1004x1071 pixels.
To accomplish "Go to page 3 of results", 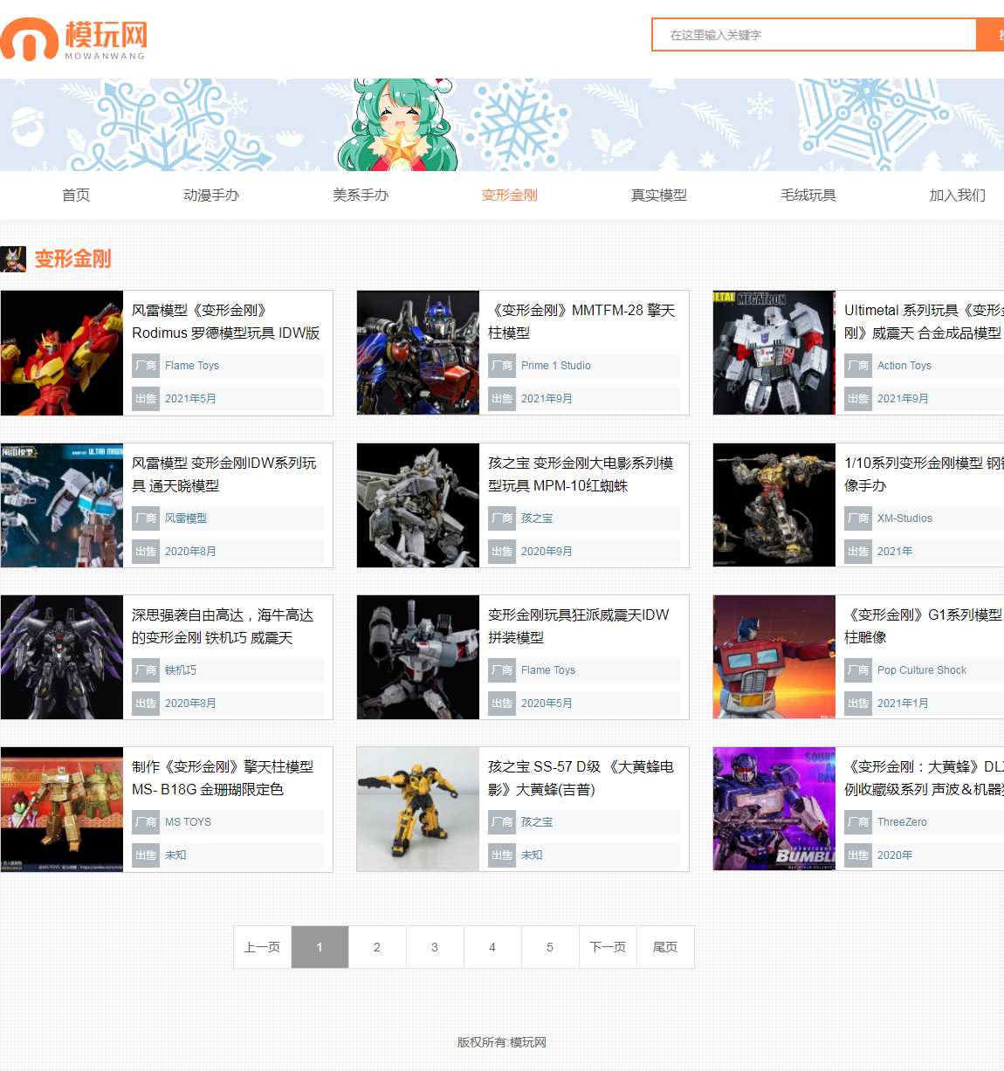I will 435,947.
